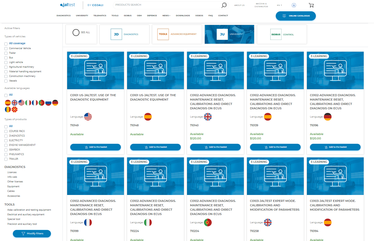This screenshot has width=374, height=241.
Task: Filter by Portuguese flag in languages
Action: coord(41,103)
